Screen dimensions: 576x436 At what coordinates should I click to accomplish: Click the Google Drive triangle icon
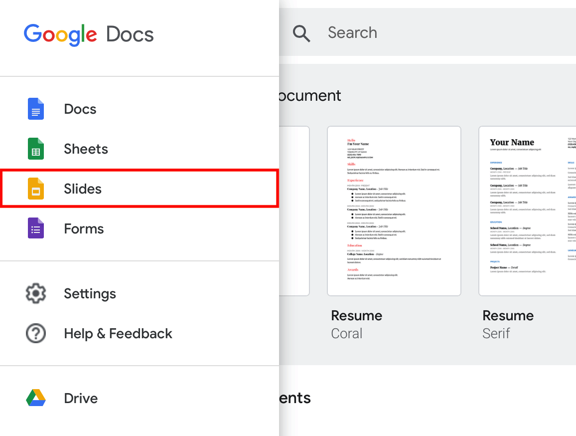click(36, 398)
